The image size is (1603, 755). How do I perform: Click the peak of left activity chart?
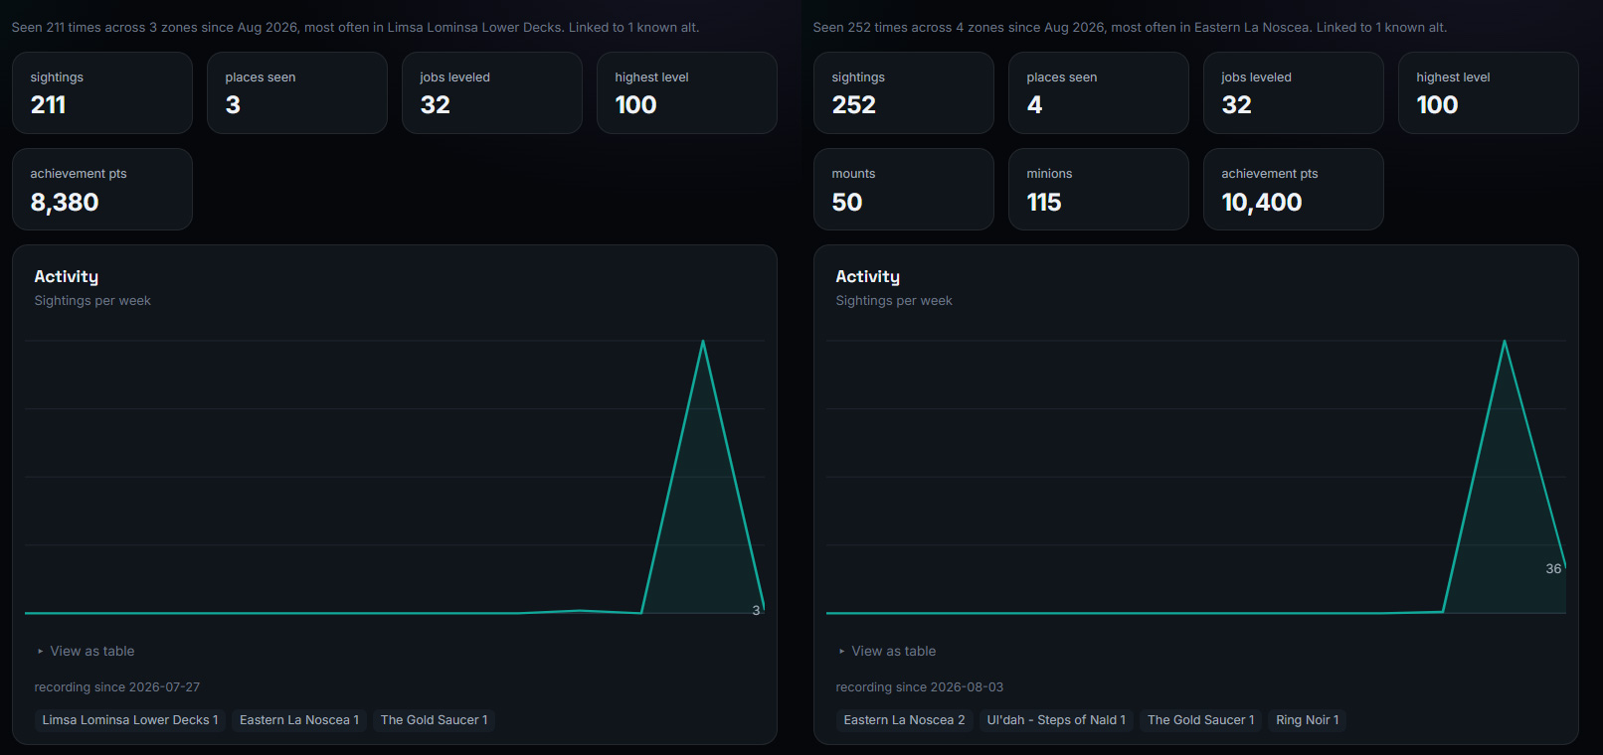703,341
